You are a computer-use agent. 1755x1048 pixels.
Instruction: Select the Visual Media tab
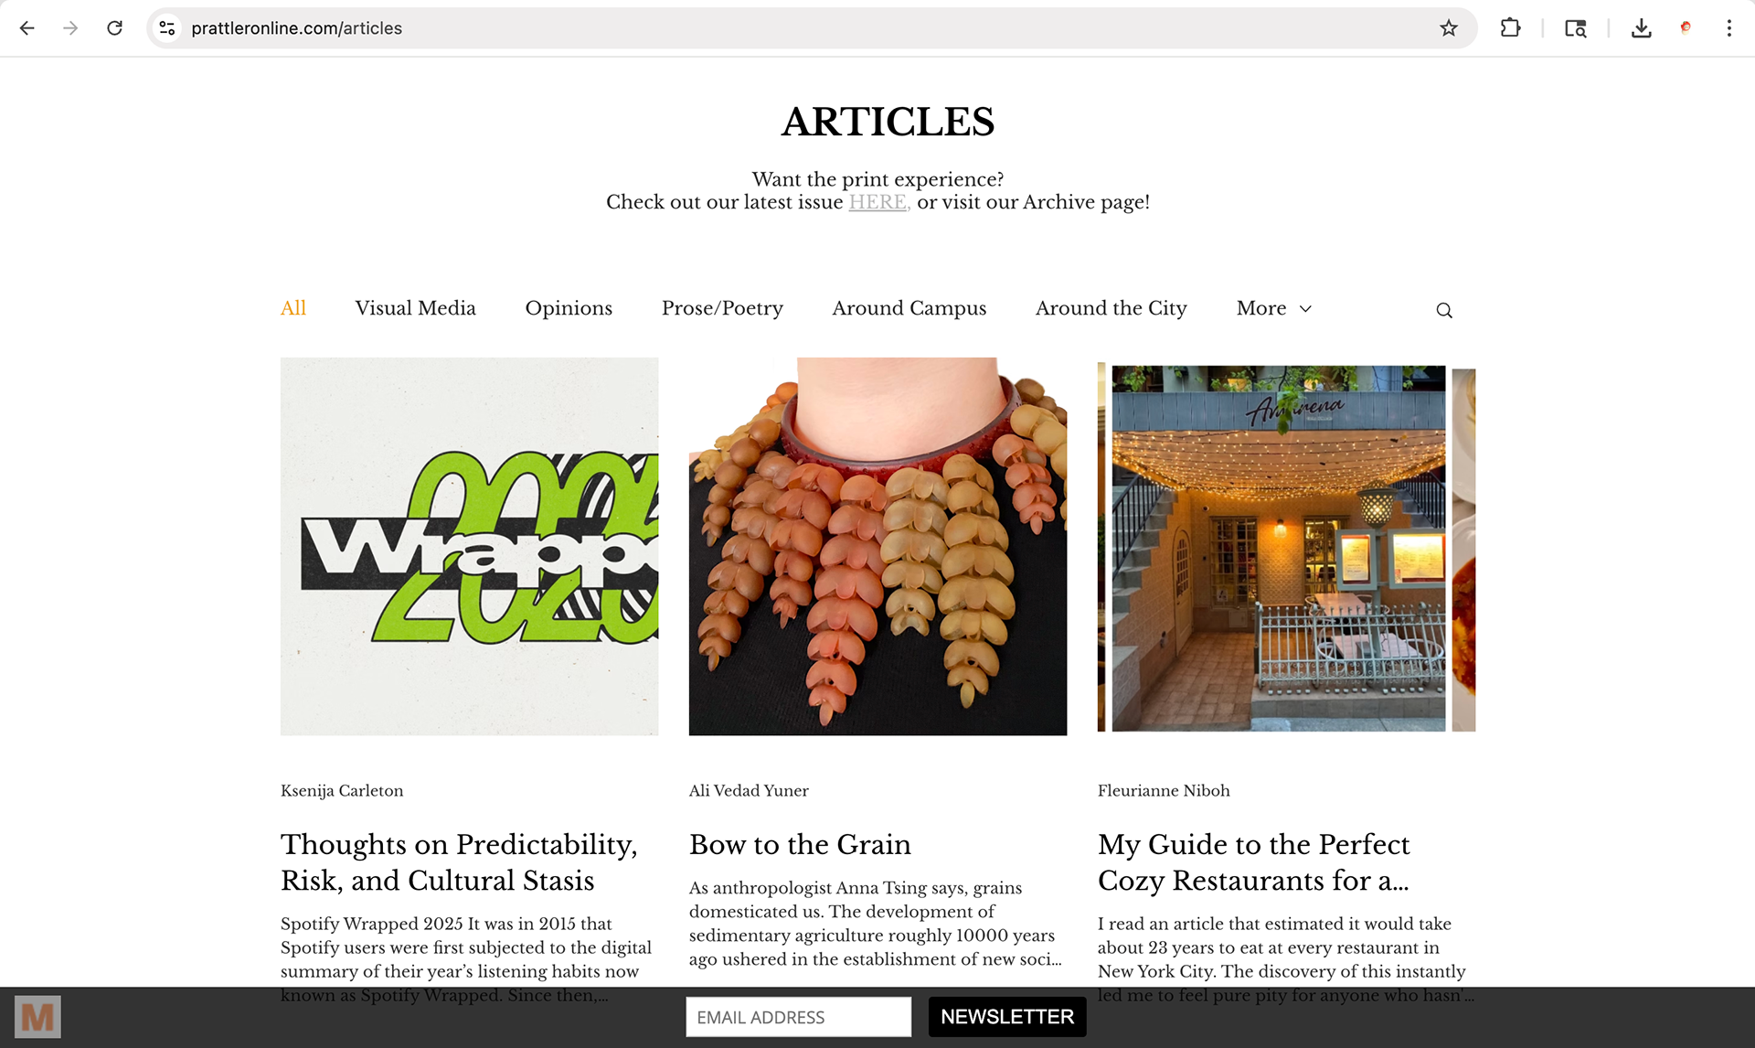[415, 308]
